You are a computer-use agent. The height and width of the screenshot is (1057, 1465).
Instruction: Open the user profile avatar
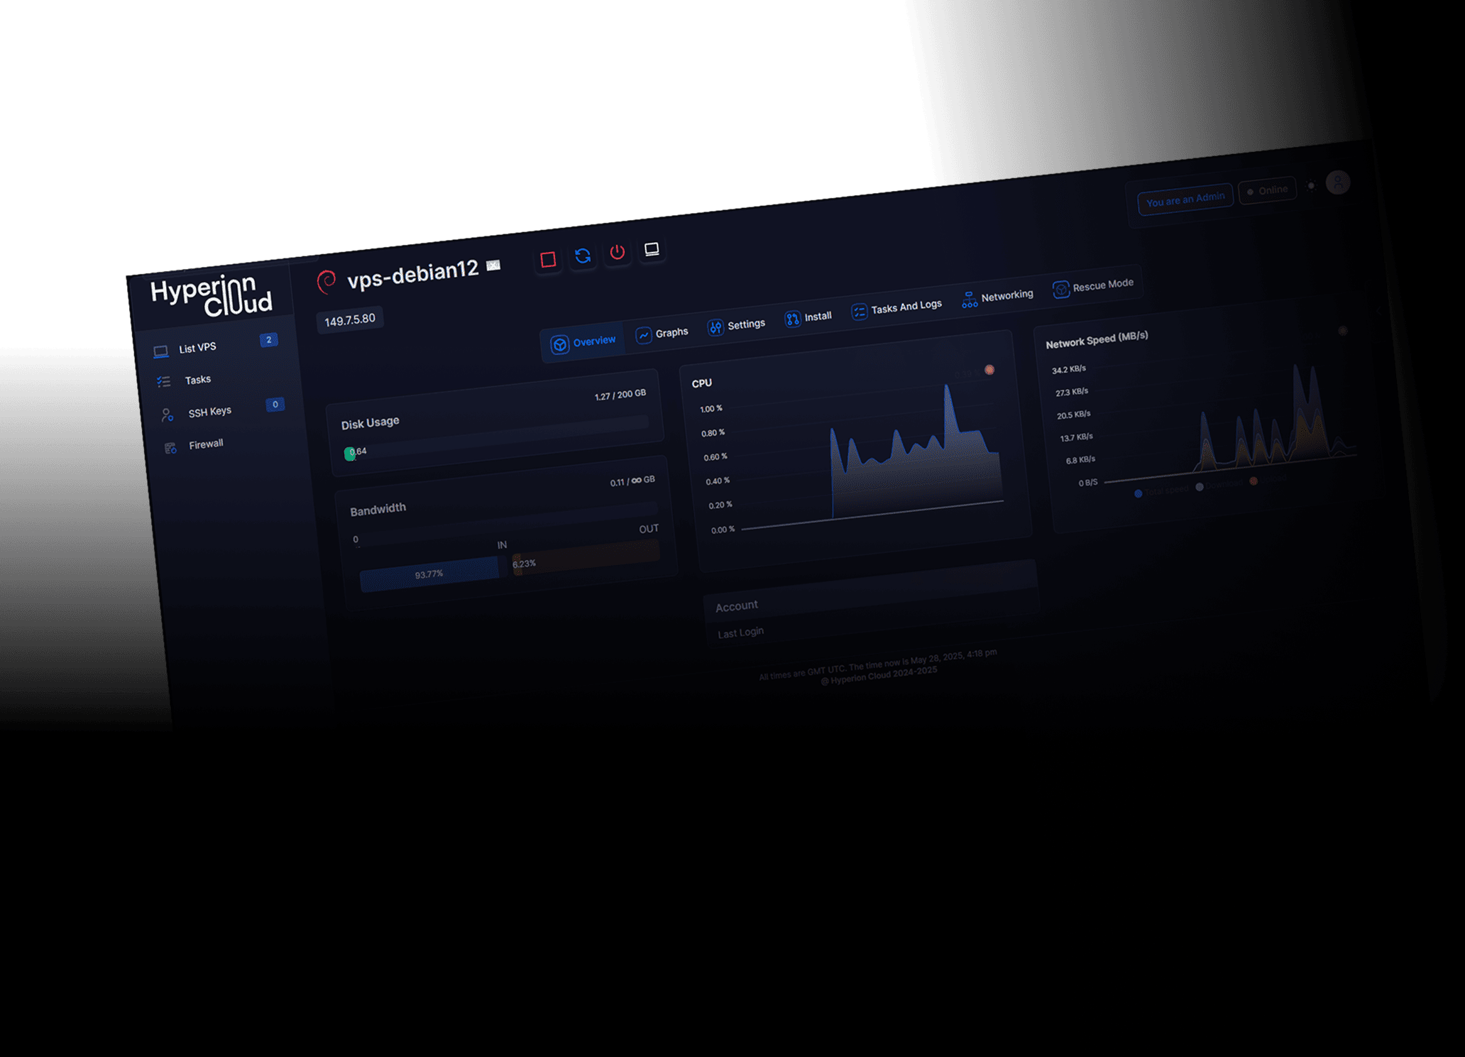tap(1337, 182)
